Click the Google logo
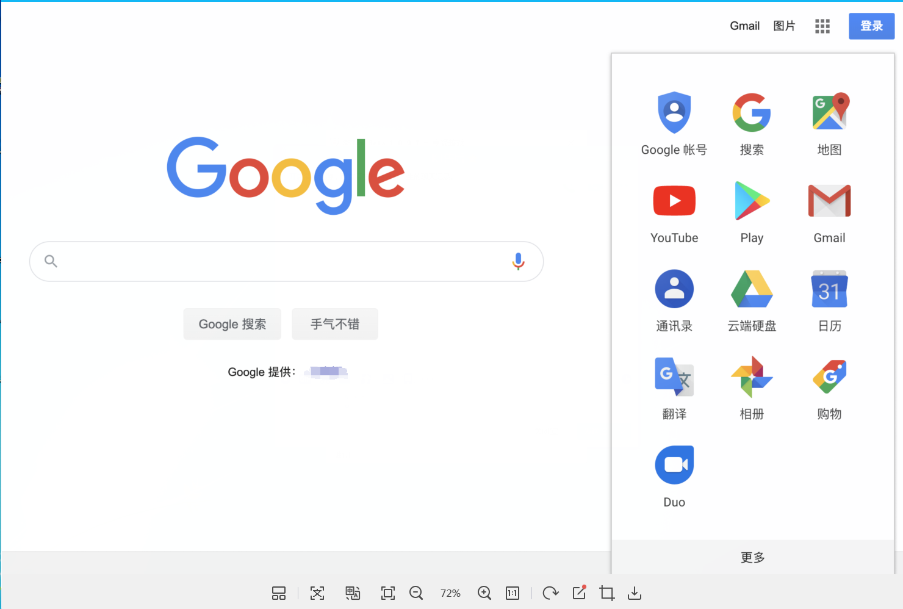 [286, 176]
